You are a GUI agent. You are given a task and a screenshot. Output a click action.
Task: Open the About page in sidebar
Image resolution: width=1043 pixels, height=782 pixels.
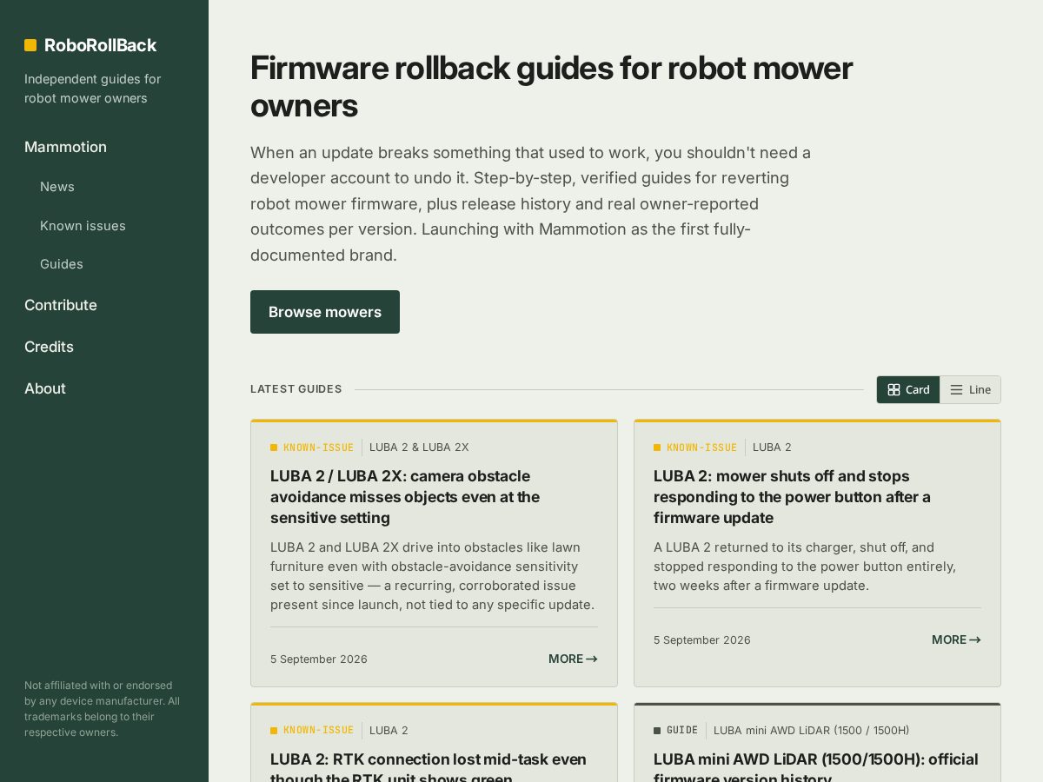pos(45,388)
